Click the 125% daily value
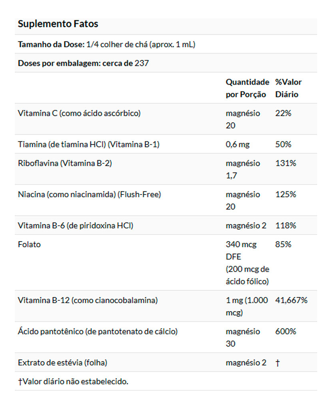The width and height of the screenshot is (332, 409). coord(286,195)
